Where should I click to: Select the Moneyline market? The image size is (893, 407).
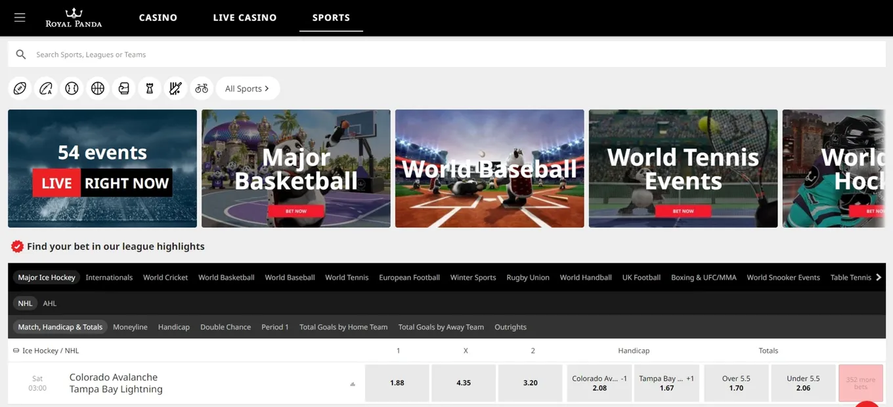[x=130, y=327]
